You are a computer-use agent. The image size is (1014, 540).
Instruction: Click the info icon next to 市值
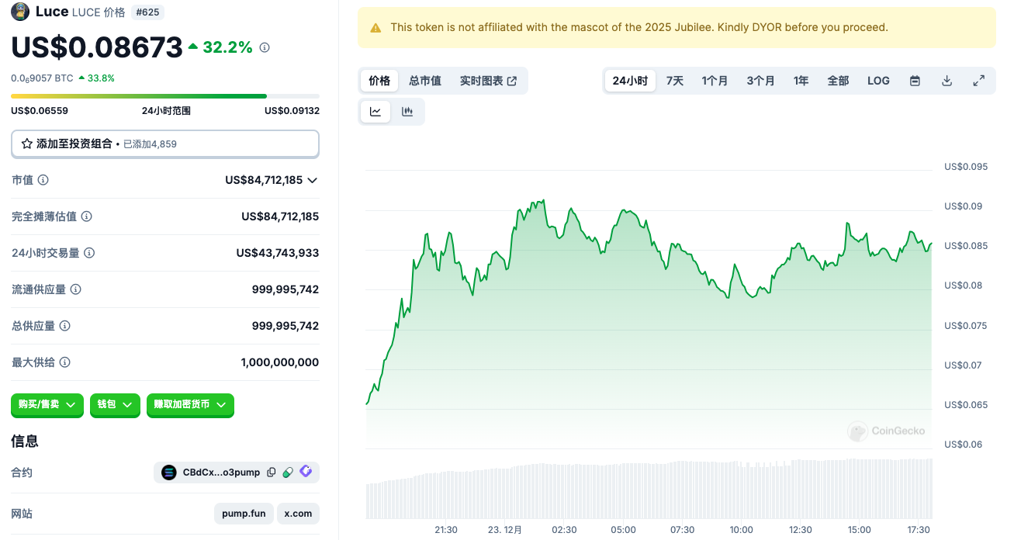pos(43,180)
